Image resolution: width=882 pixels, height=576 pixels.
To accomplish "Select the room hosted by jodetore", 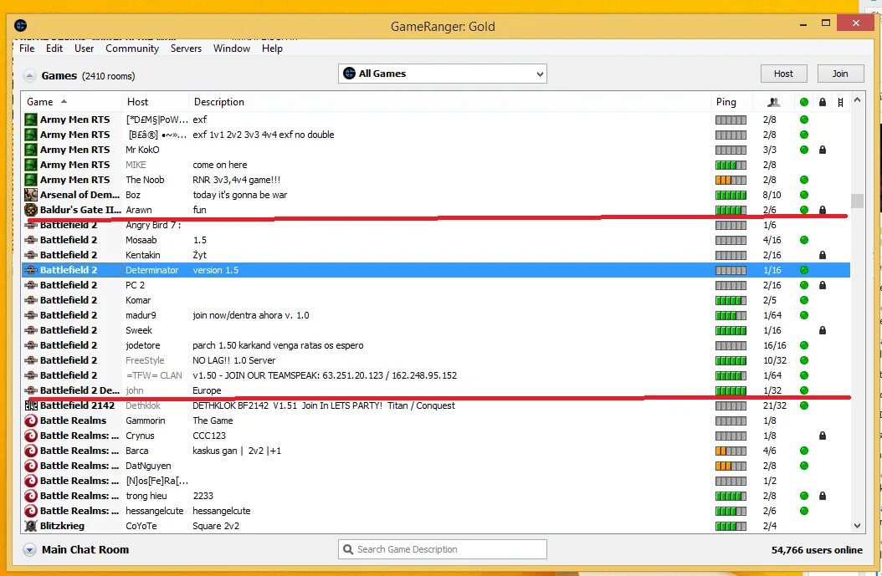I will pyautogui.click(x=436, y=345).
